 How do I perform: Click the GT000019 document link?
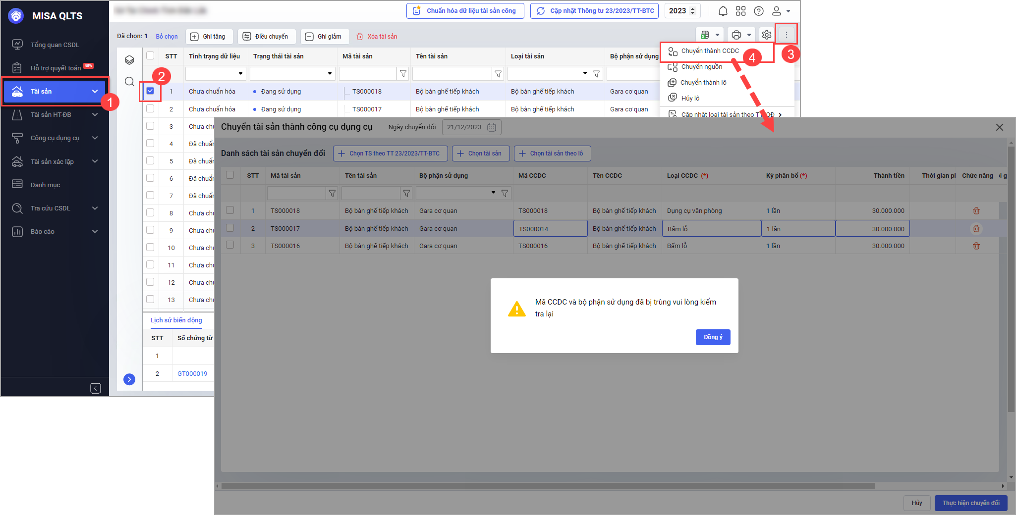192,374
